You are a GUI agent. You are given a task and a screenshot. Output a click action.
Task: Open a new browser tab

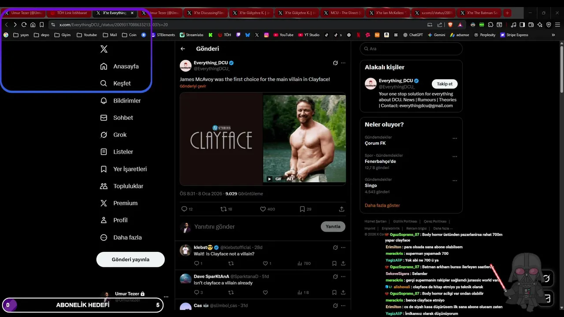[x=507, y=13]
